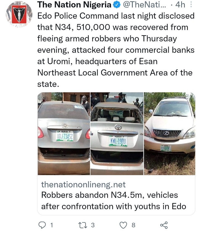Enlarge the Lexus SUV photo
This screenshot has width=201, height=231.
[x=169, y=134]
